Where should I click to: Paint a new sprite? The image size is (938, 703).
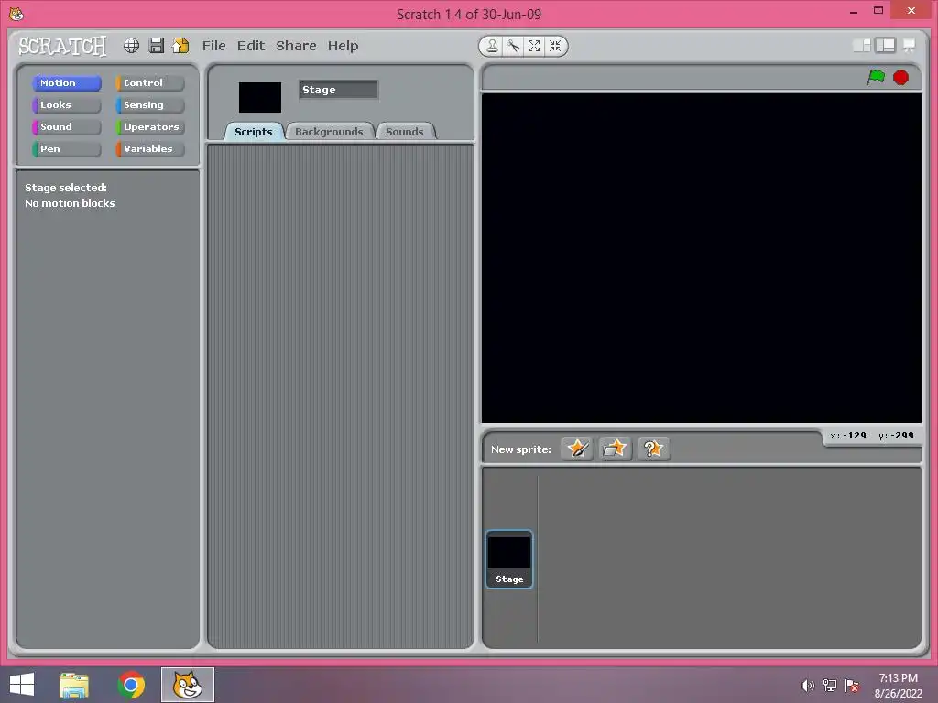[577, 449]
